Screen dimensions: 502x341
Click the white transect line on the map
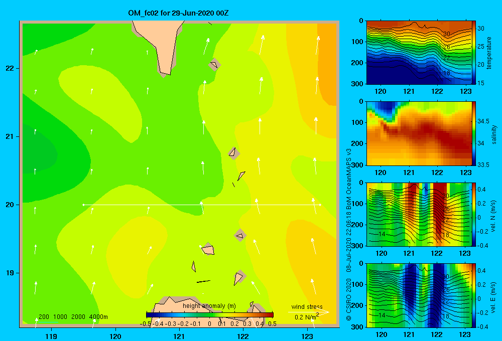click(x=202, y=205)
